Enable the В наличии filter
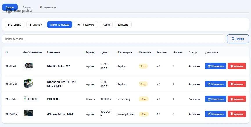 [x=36, y=25]
